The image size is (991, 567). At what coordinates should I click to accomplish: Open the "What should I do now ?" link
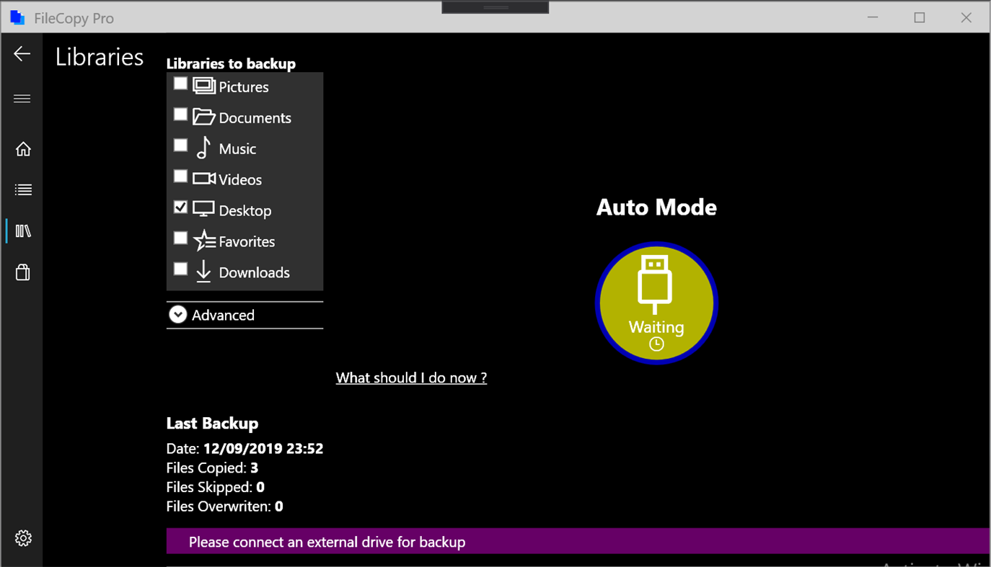[x=411, y=378]
